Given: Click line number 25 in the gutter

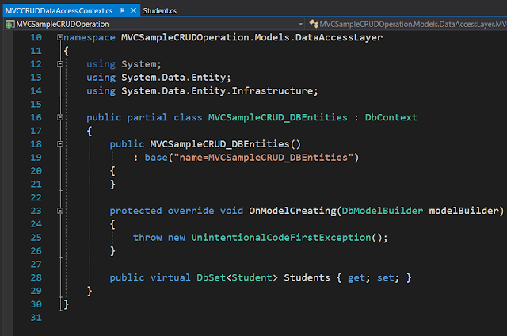Looking at the screenshot, I should (36, 238).
